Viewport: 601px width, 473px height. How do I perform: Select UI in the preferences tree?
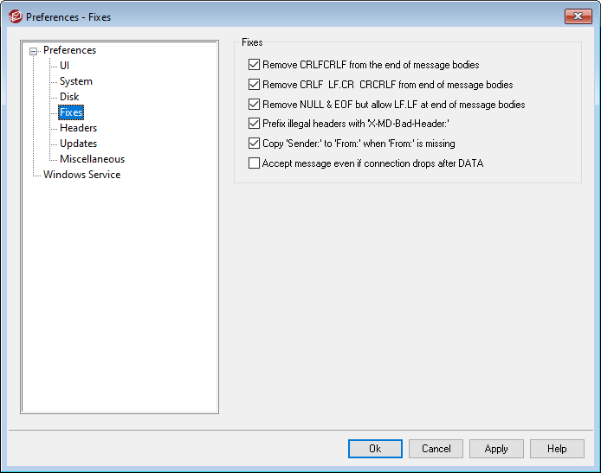click(65, 66)
